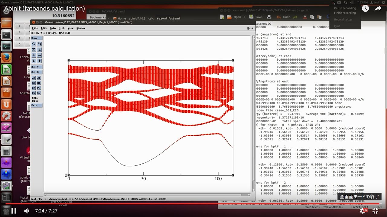Click the Cy cycle world stack button
This screenshot has height=217, width=387.
click(x=39, y=93)
